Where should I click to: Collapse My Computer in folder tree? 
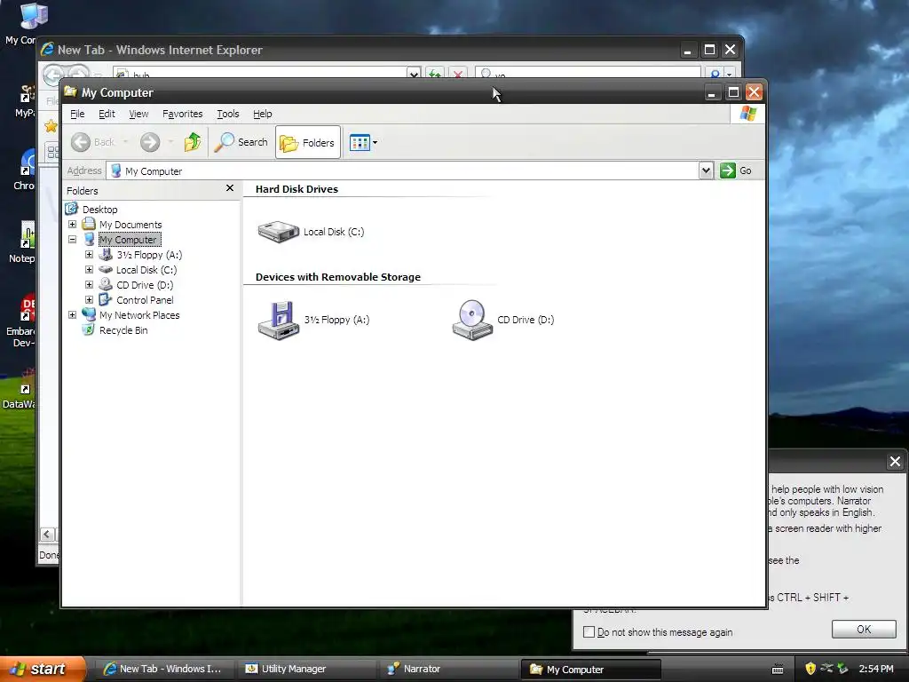point(72,240)
